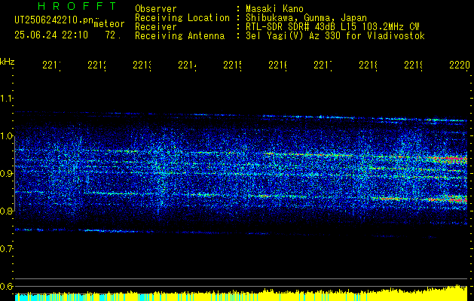The image size is (474, 301).
Task: Click the value 72. beside the timestamp
Action: pyautogui.click(x=113, y=35)
